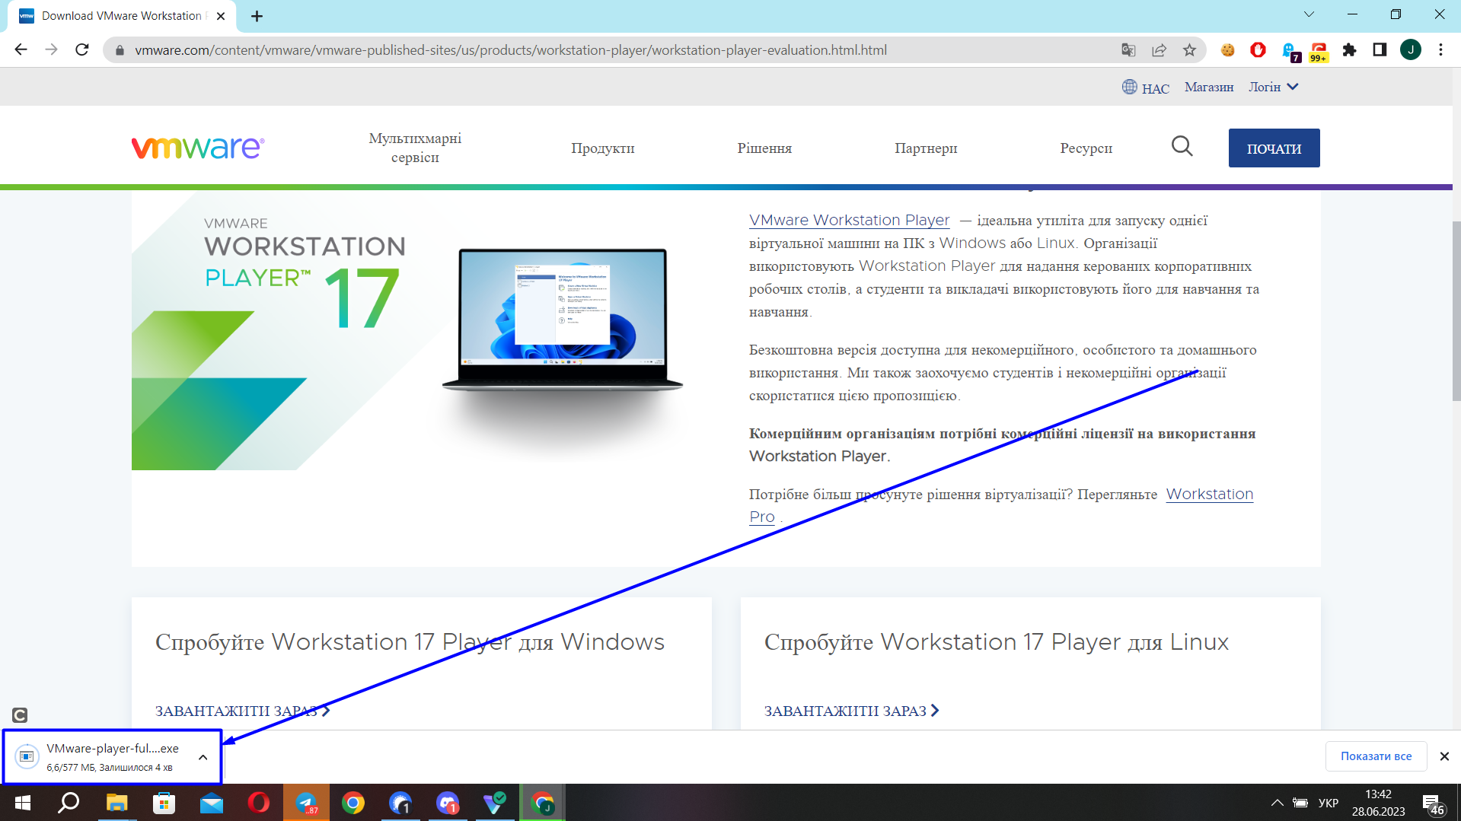
Task: Click the share page icon
Action: click(x=1159, y=50)
